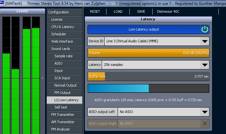
Task: Open the FM Analyzer section
Action: [65, 129]
